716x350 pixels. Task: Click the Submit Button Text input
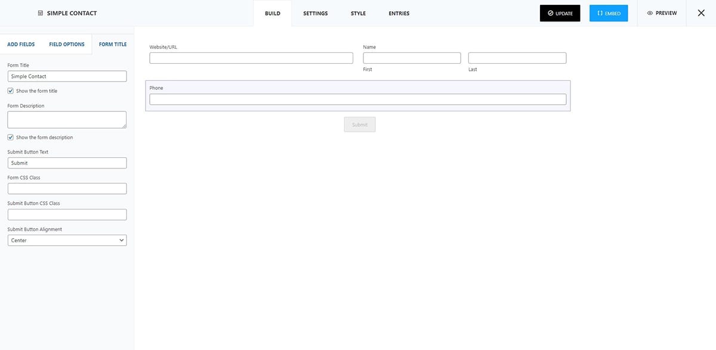click(x=67, y=163)
